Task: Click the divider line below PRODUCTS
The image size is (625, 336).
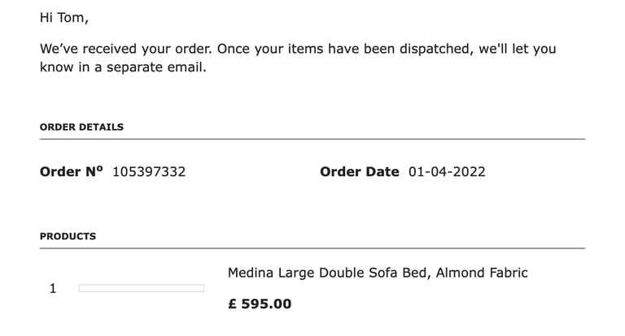Action: [312, 248]
